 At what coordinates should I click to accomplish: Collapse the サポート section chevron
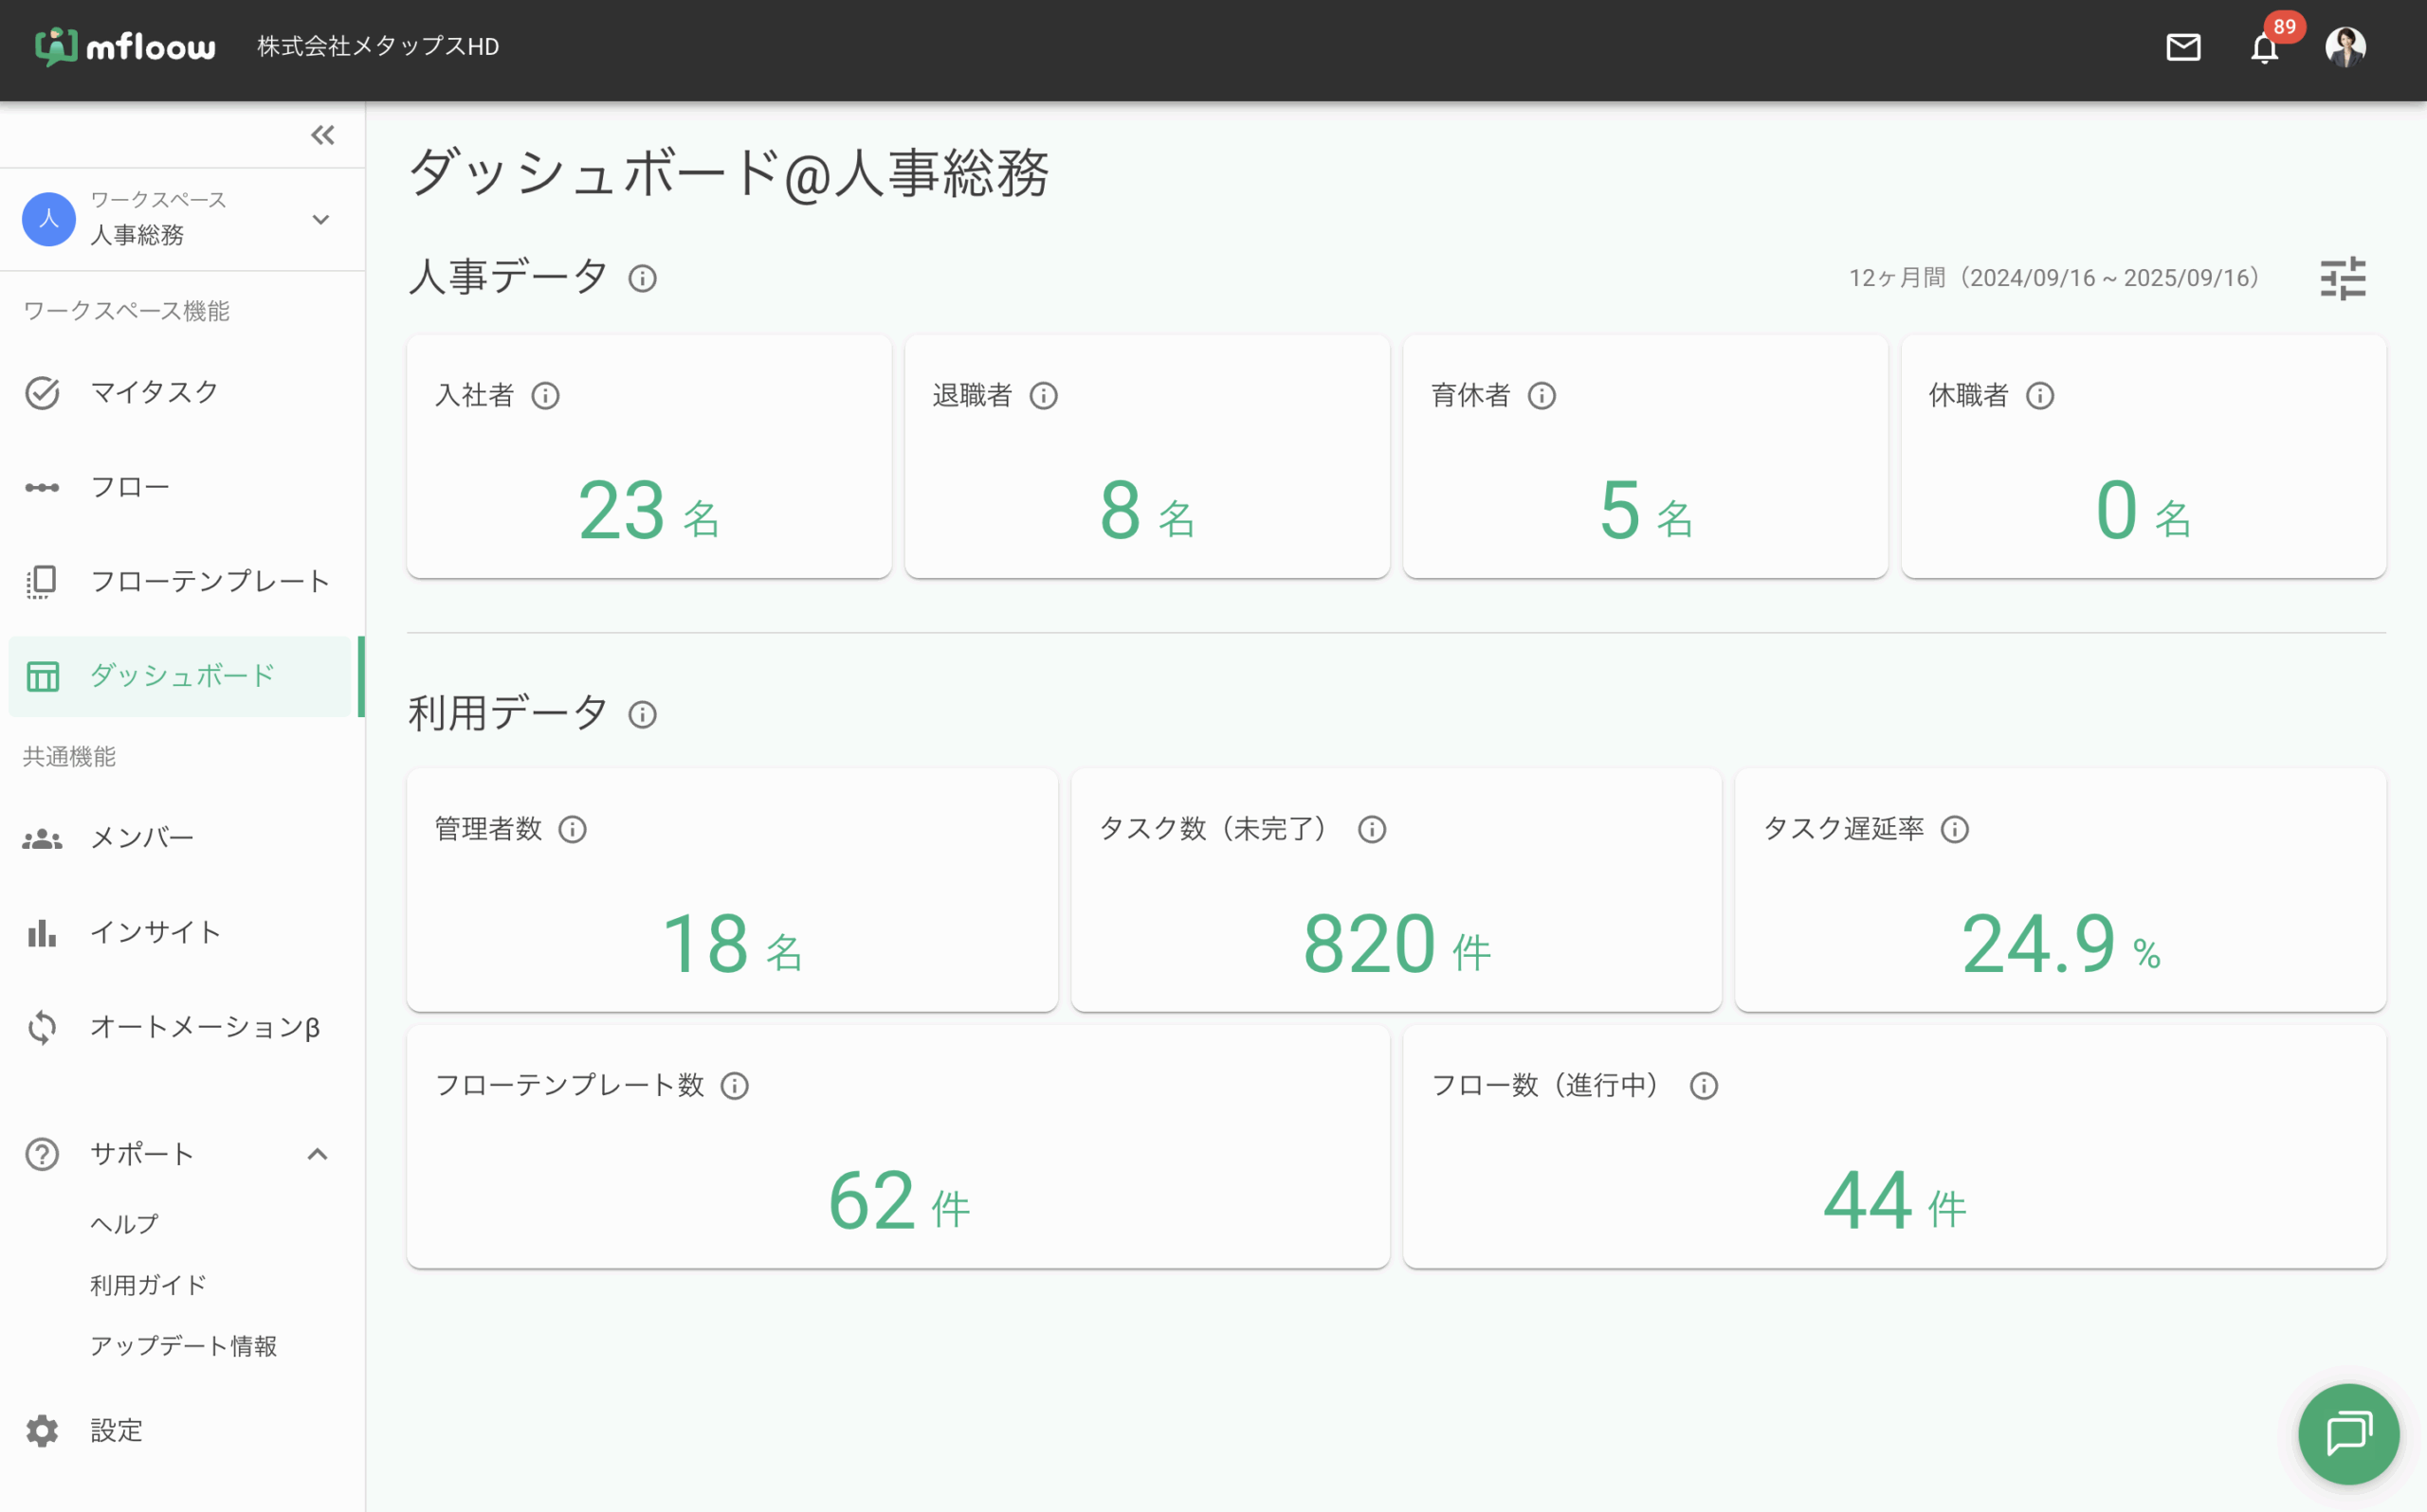coord(318,1154)
